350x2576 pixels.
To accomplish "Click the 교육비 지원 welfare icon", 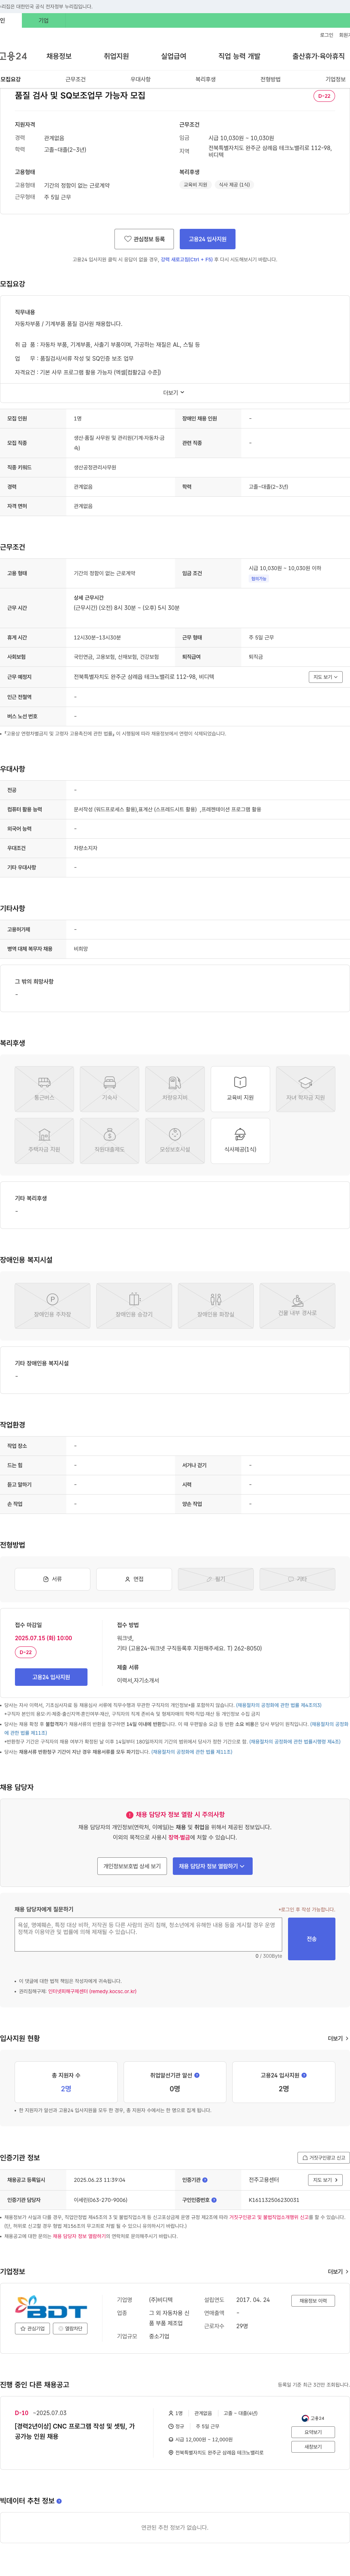I will [x=240, y=1089].
